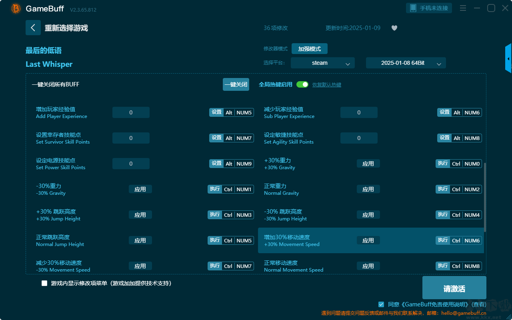Screen dimensions: 512x320
Task: Apply the -30% Jump Height cheat
Action: coord(368,215)
